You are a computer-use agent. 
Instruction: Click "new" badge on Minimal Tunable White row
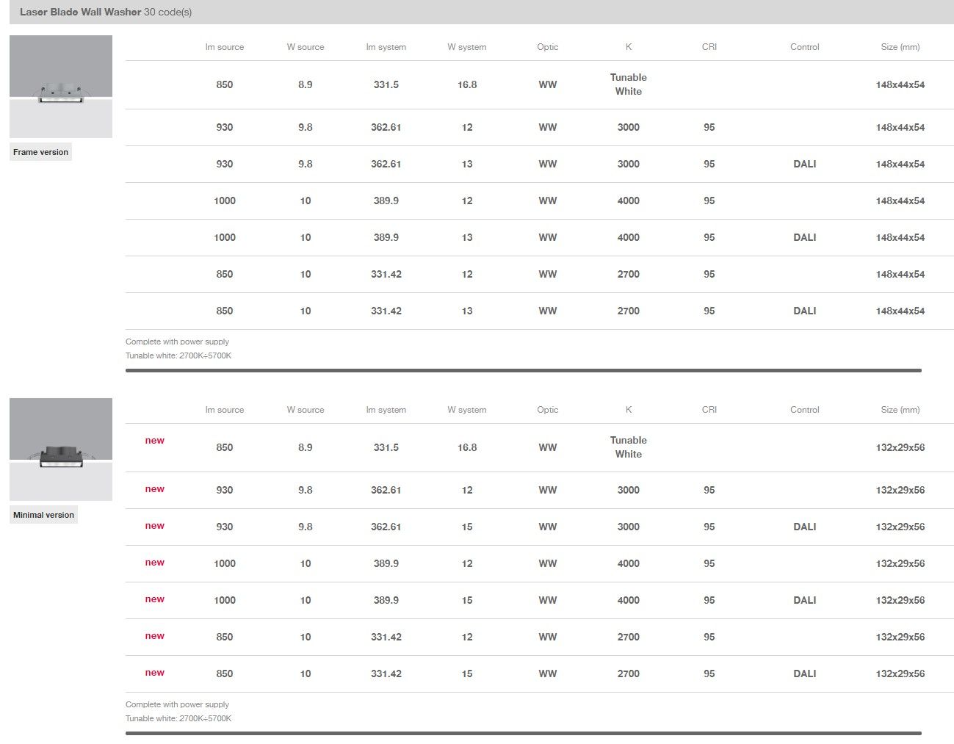pyautogui.click(x=154, y=441)
